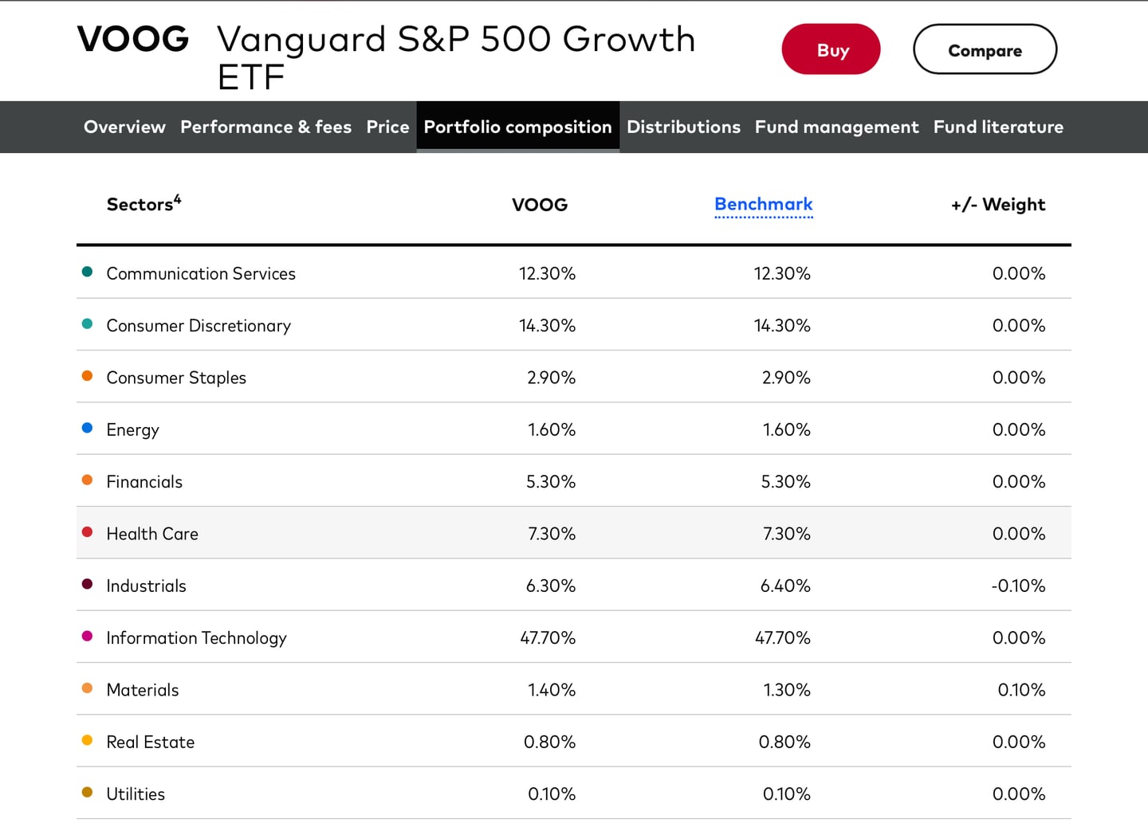The width and height of the screenshot is (1148, 823).
Task: Open the Fund literature tab
Action: point(998,127)
